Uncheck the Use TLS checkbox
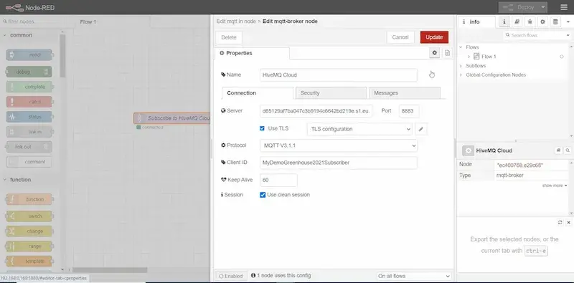The height and width of the screenshot is (283, 574). (262, 128)
